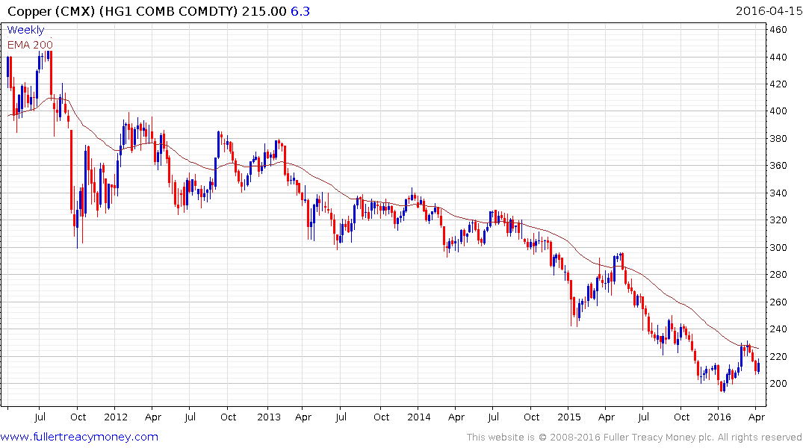Screen dimensions: 803x448
Task: Click the date label 2016-04-15
Action: click(769, 11)
